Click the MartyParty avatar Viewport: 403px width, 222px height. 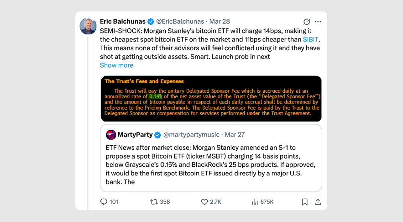[x=111, y=135]
